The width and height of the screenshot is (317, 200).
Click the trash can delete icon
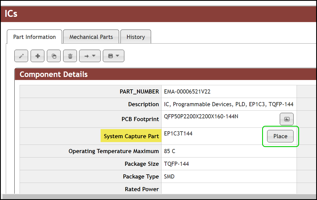click(70, 56)
